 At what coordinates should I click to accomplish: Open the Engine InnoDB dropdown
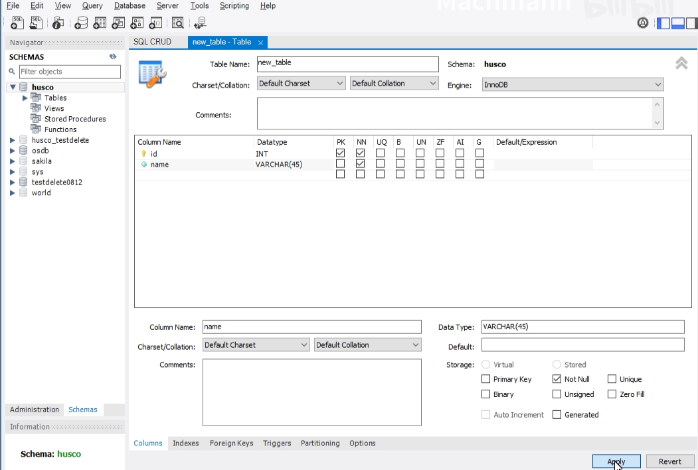[572, 84]
